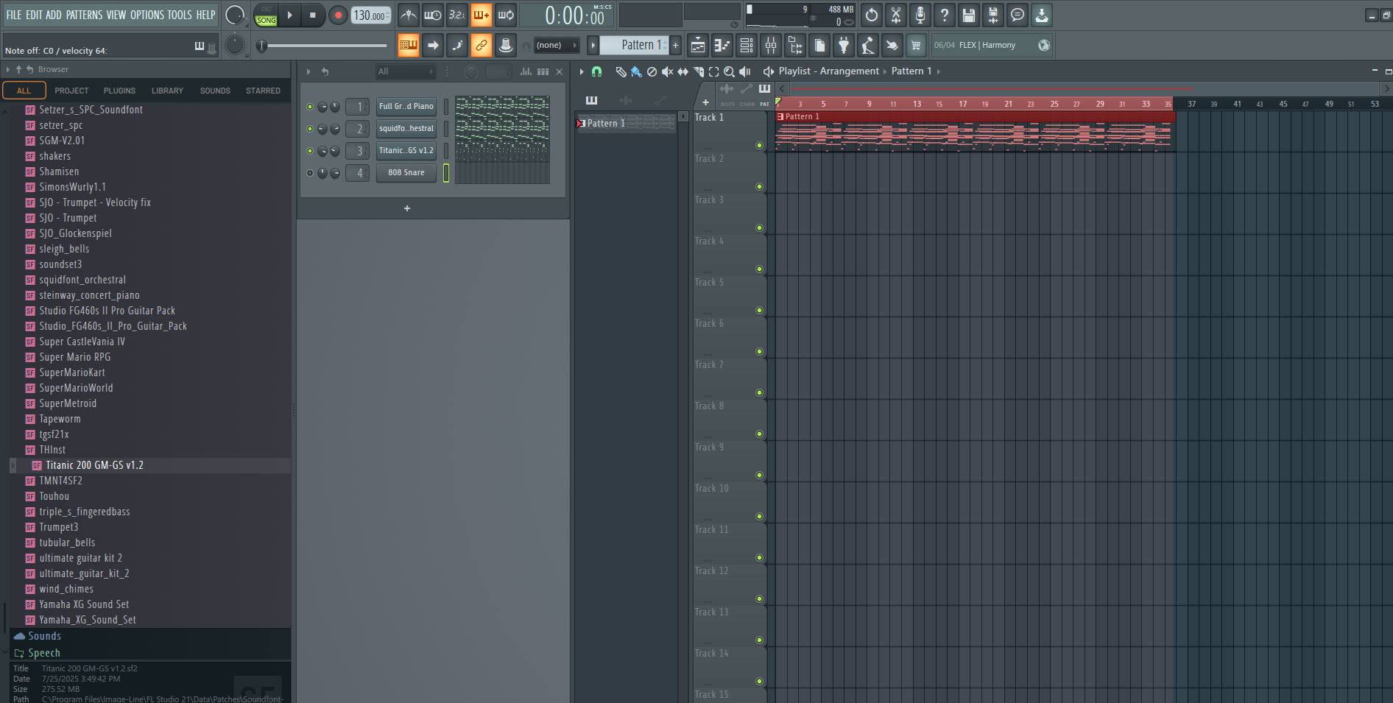
Task: Expand Titanic 200 GM-GS v1.2 entry arrow
Action: click(13, 465)
